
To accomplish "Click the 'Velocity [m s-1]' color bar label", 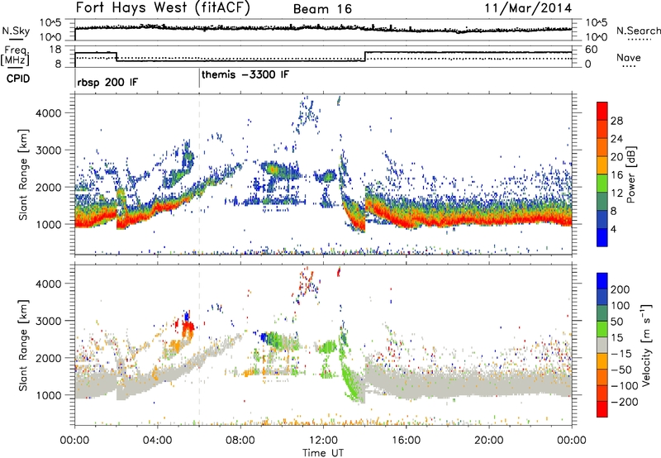I will point(646,345).
